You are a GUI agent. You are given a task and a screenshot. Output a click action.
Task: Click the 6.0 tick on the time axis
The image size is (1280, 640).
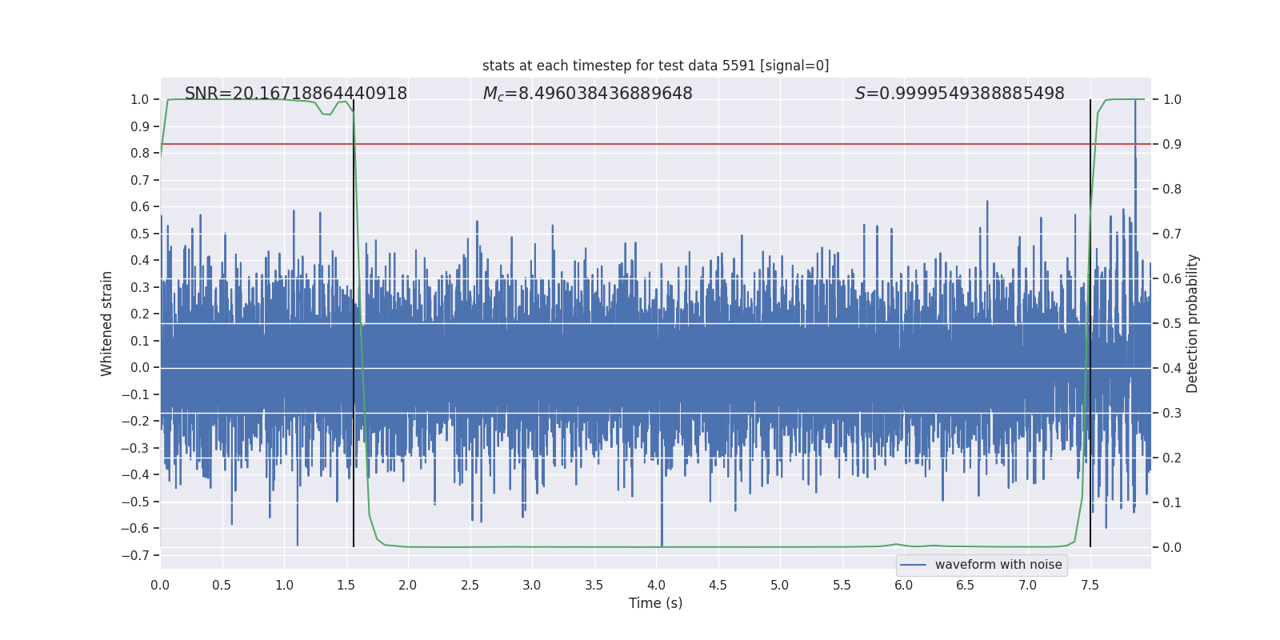coord(904,586)
